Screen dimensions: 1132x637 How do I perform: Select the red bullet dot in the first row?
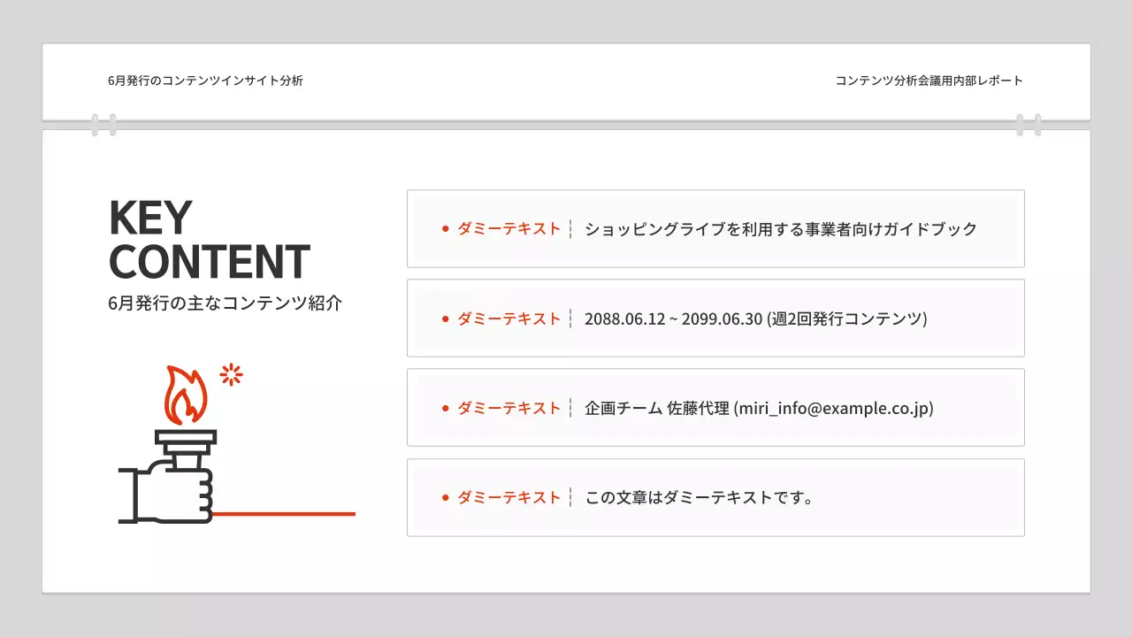point(445,228)
